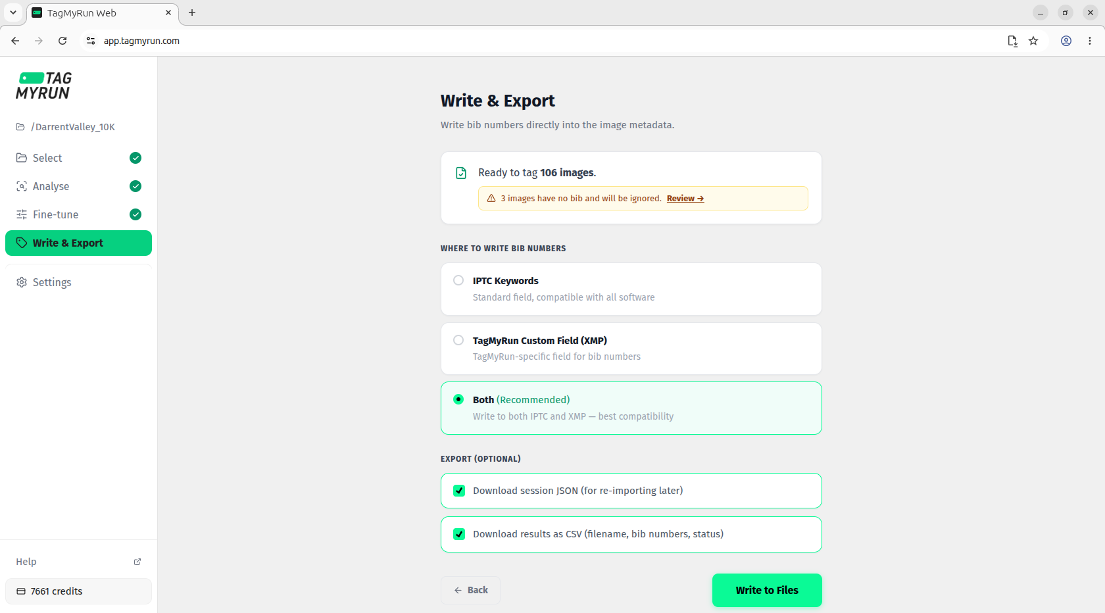
Task: Reload the page
Action: point(62,41)
